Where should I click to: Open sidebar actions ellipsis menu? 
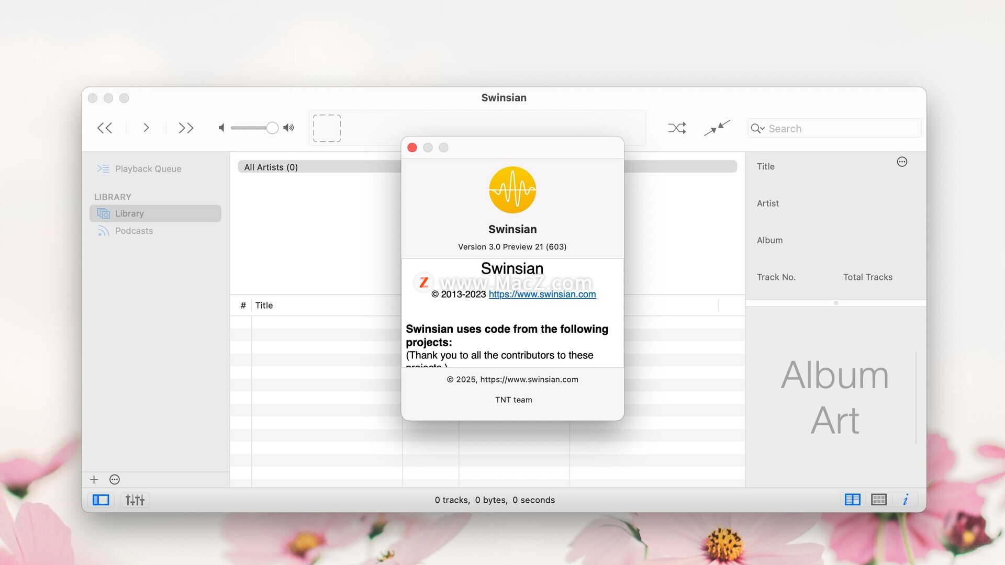pos(115,480)
